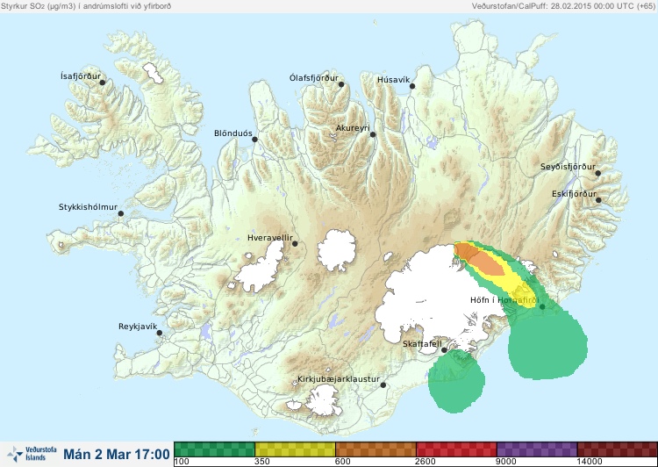
Task: Select the Skaftafell station dot
Action: [445, 350]
